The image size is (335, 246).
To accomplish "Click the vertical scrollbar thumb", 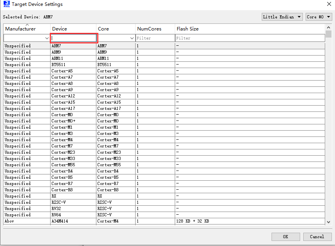I will [328, 34].
